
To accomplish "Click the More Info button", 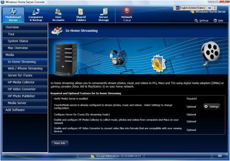I will coord(60,143).
